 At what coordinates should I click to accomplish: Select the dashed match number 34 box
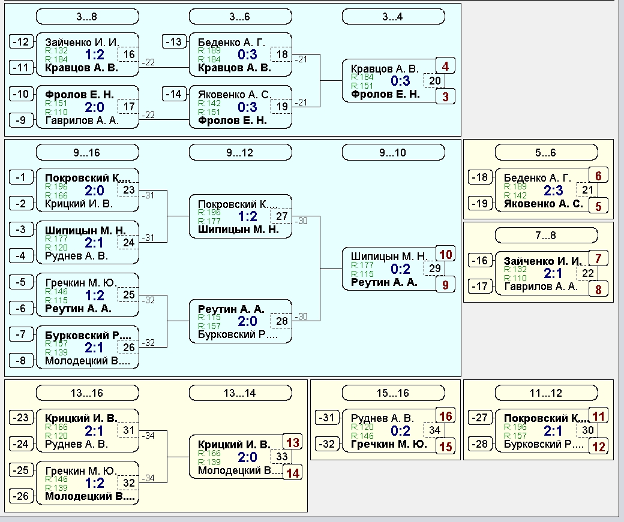click(434, 430)
